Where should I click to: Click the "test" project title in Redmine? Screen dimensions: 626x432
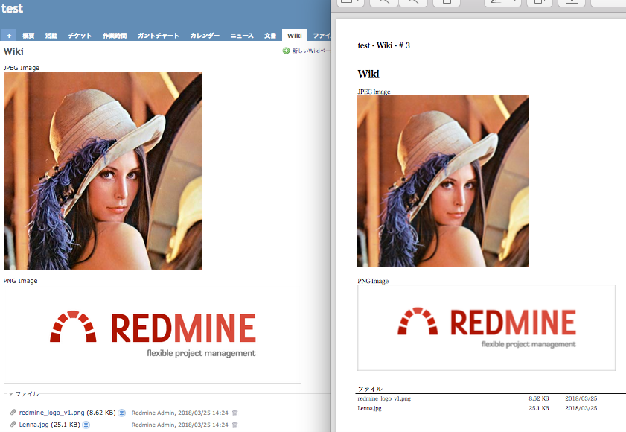(x=12, y=9)
